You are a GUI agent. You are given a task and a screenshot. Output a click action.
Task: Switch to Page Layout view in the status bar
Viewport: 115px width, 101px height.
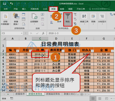pyautogui.click(x=100, y=99)
